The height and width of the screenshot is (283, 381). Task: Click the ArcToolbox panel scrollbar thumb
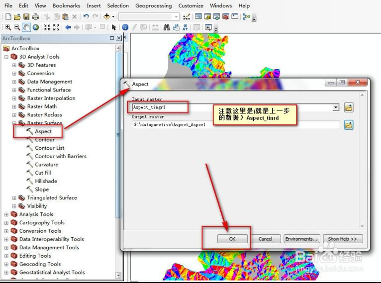[x=118, y=135]
